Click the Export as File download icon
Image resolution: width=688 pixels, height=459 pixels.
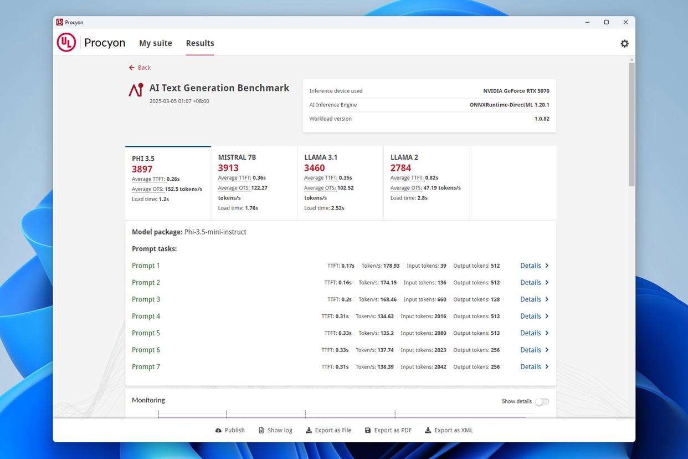(x=309, y=430)
